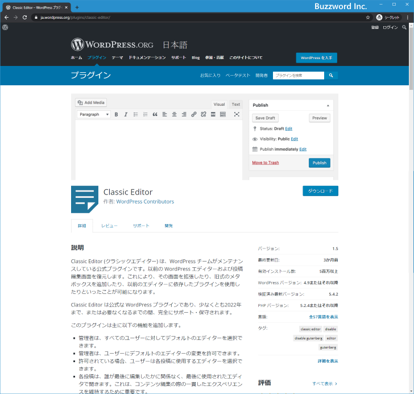Remove link with broken chain icon
This screenshot has width=414, height=394.
coord(204,114)
